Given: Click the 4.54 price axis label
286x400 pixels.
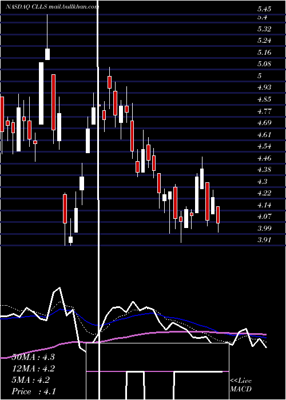Looking at the screenshot, I should pos(264,146).
